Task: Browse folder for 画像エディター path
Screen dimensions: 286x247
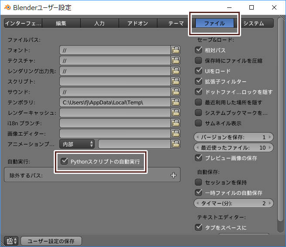Action: (176, 134)
